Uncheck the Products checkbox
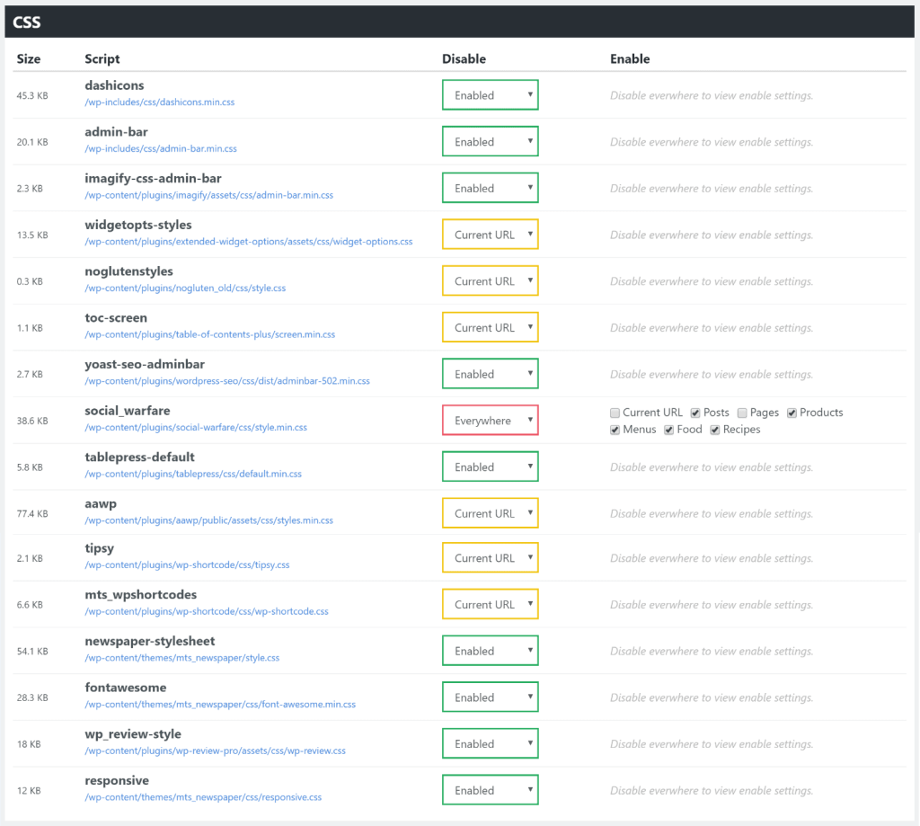The height and width of the screenshot is (826, 920). [x=792, y=413]
